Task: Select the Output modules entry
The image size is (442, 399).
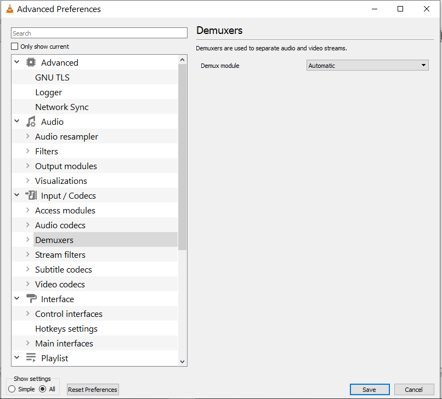Action: [x=66, y=166]
